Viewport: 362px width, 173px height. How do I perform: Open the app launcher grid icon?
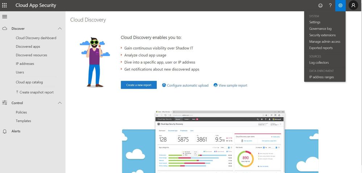[x=4, y=5]
